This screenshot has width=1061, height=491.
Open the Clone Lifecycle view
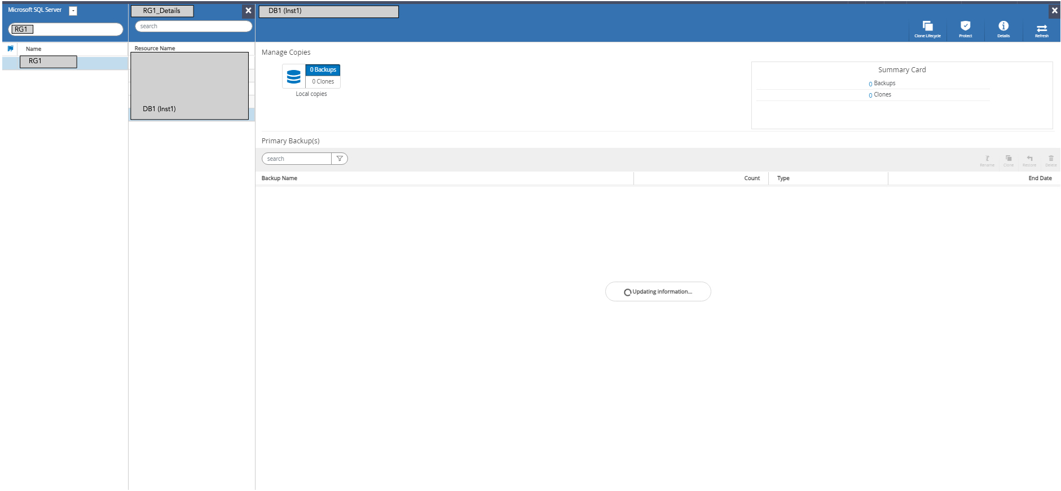(x=927, y=28)
